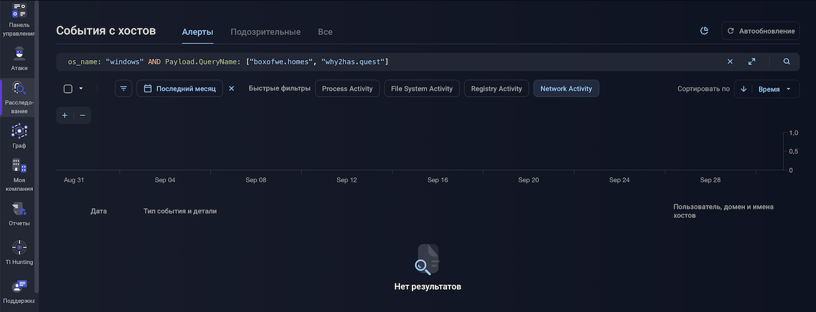Screen dimensions: 816x312
Task: Tick the select-all events checkbox
Action: 68,88
